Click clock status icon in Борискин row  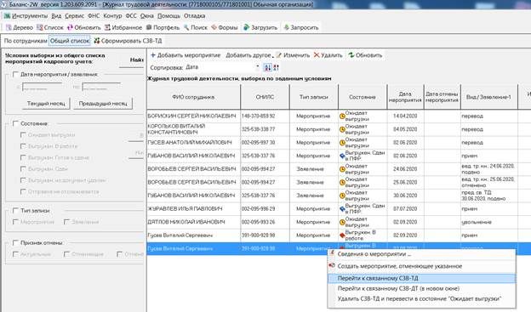pos(342,116)
